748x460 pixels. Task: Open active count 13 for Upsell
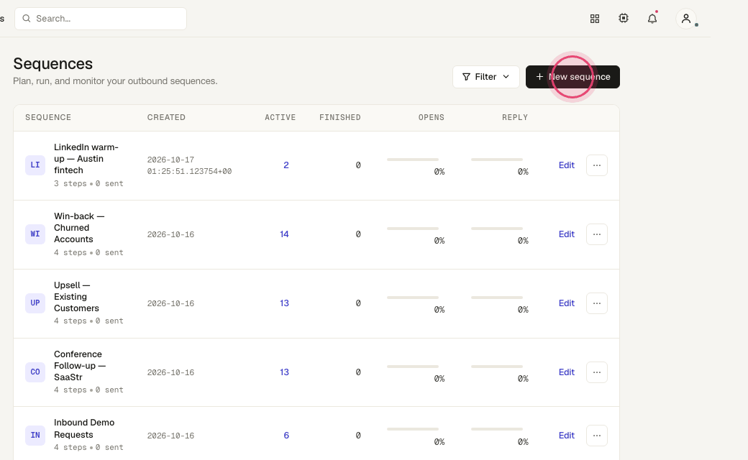[x=284, y=303]
